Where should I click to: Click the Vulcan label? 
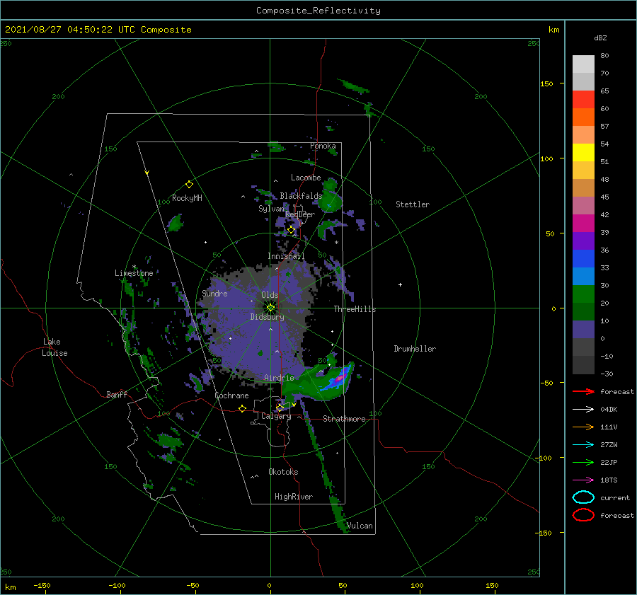pyautogui.click(x=360, y=526)
